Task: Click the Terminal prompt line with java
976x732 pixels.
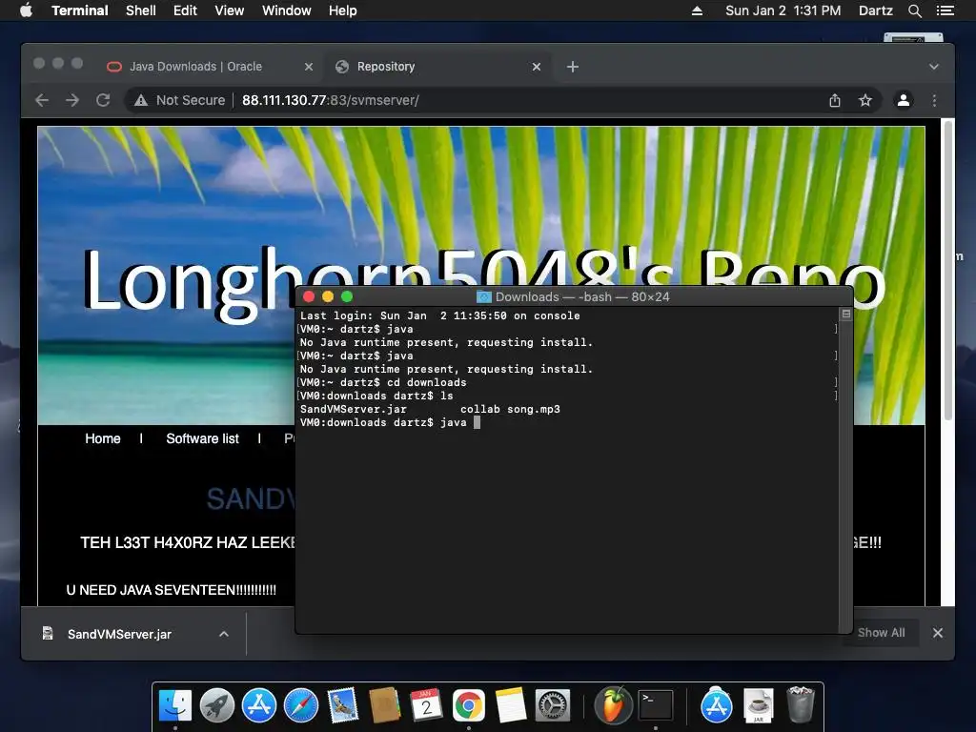Action: [x=390, y=422]
